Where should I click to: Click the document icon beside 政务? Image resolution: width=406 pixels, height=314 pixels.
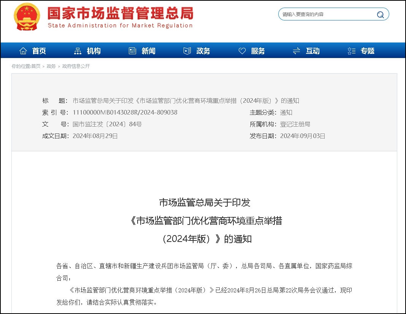187,51
